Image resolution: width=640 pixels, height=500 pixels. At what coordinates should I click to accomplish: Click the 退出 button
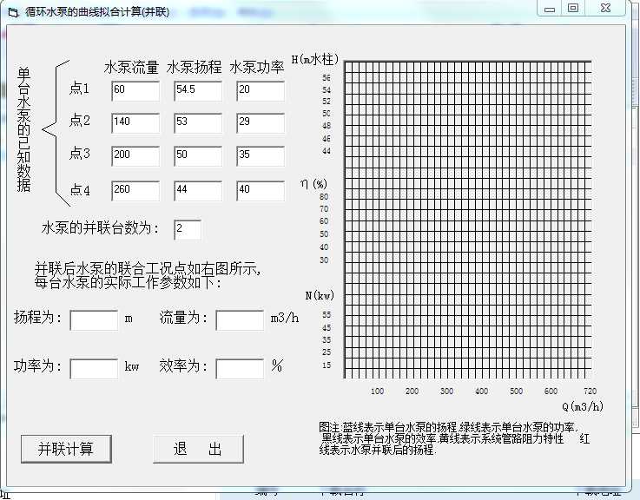[x=198, y=449]
